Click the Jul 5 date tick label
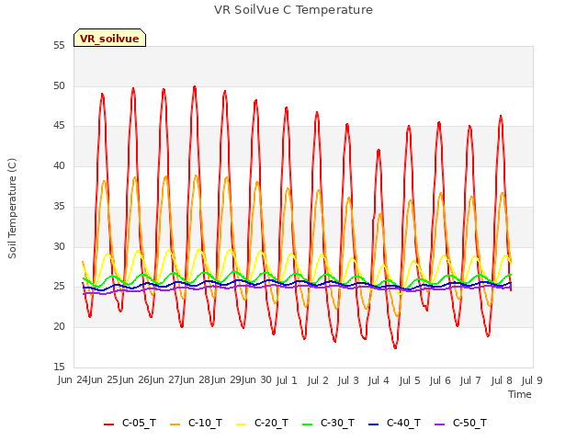This screenshot has width=588, height=441. (410, 381)
